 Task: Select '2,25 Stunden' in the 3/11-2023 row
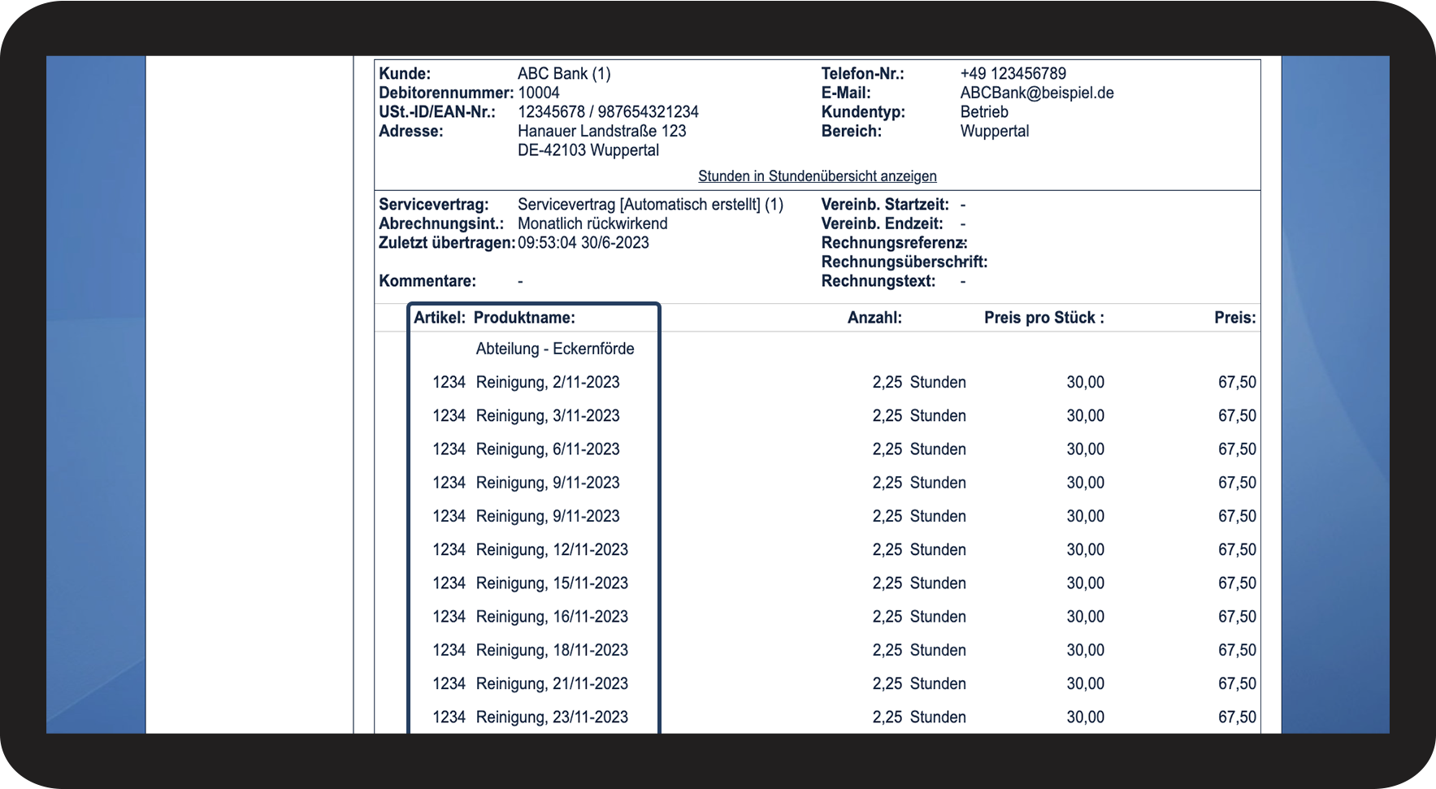(919, 416)
